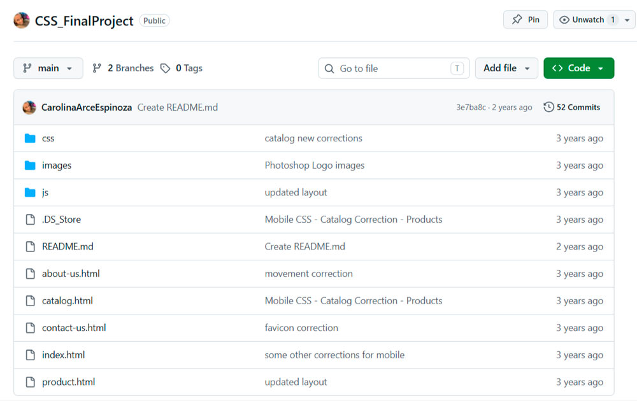Click the .DS_Store file icon

point(30,220)
